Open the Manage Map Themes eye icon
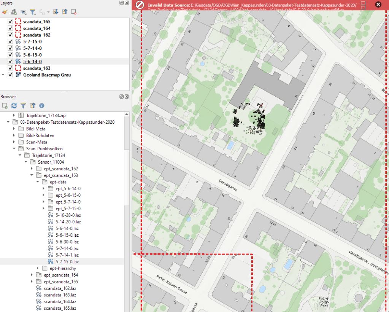This screenshot has height=312, width=389. (23, 12)
